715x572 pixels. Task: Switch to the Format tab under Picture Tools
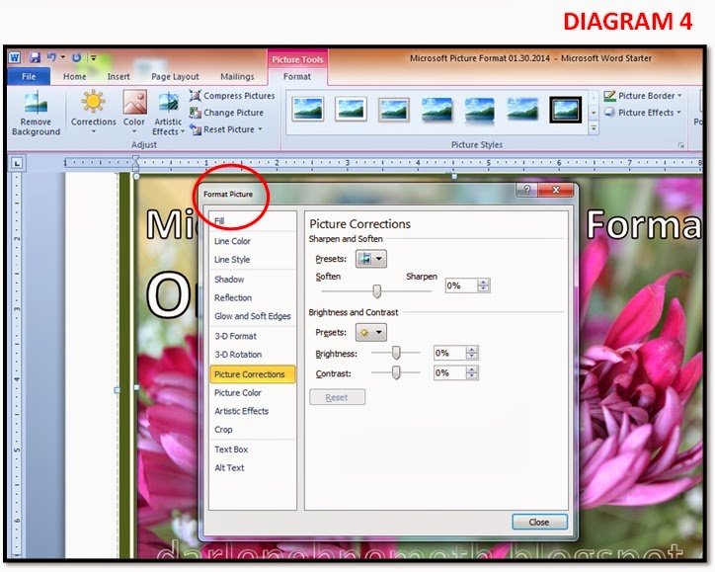(297, 77)
